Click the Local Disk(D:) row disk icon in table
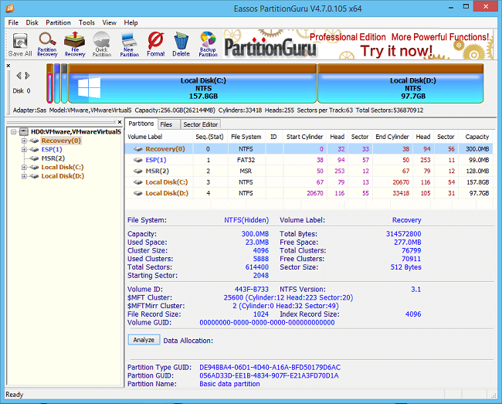The image size is (502, 404). pyautogui.click(x=138, y=193)
